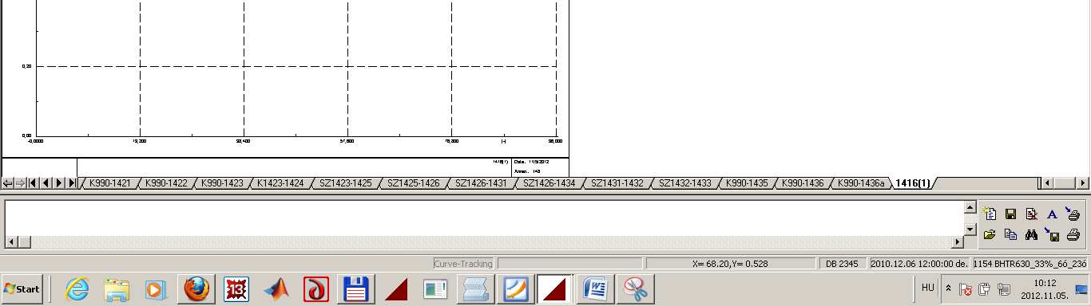
Task: Select the active 1416(1) tab
Action: pos(913,183)
